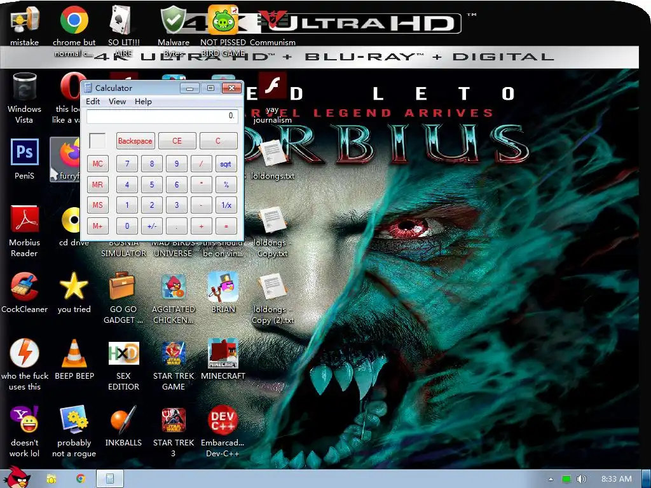Screen dimensions: 651x488
Task: Open the View menu in Calculator
Action: [x=117, y=101]
